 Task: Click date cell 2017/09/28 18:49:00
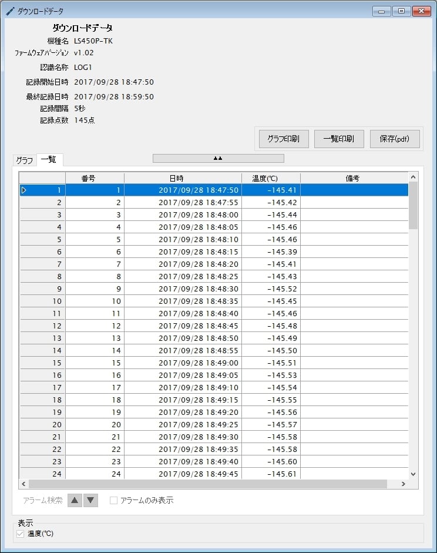(183, 363)
